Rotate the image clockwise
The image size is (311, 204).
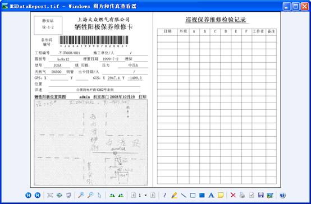point(112,196)
